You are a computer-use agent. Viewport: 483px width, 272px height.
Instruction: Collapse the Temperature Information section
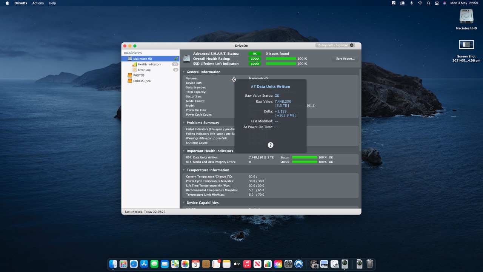184,170
